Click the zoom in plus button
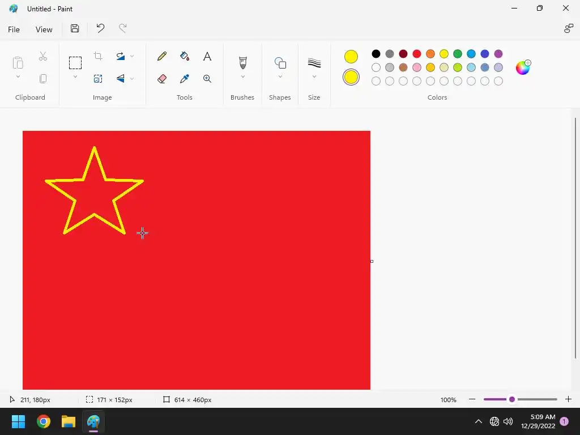The width and height of the screenshot is (580, 435). (x=569, y=399)
